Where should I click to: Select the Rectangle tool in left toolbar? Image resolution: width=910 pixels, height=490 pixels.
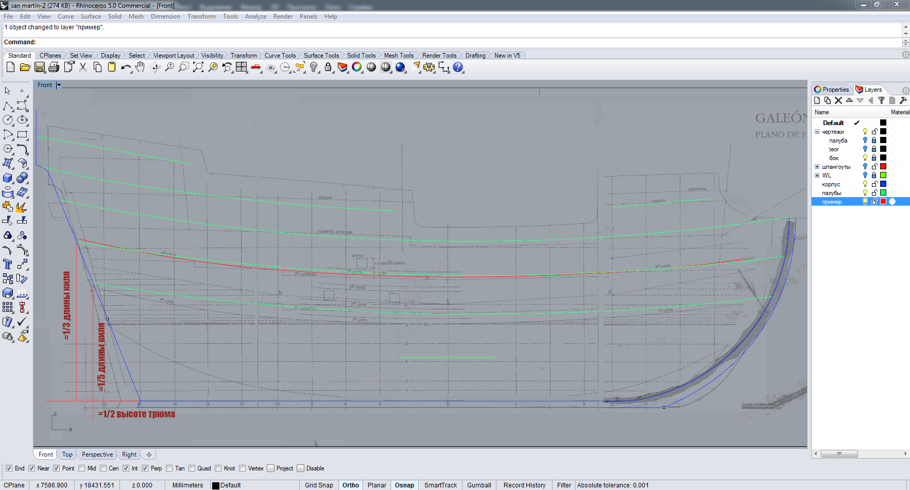pyautogui.click(x=22, y=135)
